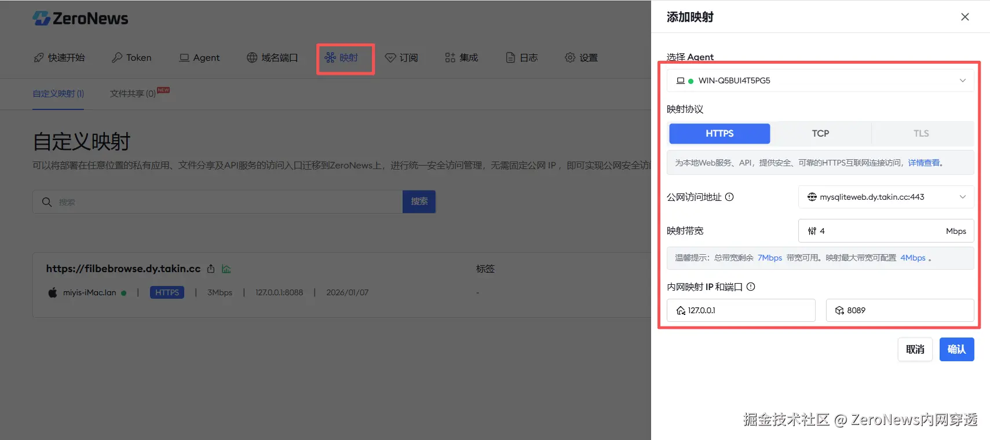The width and height of the screenshot is (990, 440).
Task: Click share icon next to filbebrowse URL
Action: 211,269
